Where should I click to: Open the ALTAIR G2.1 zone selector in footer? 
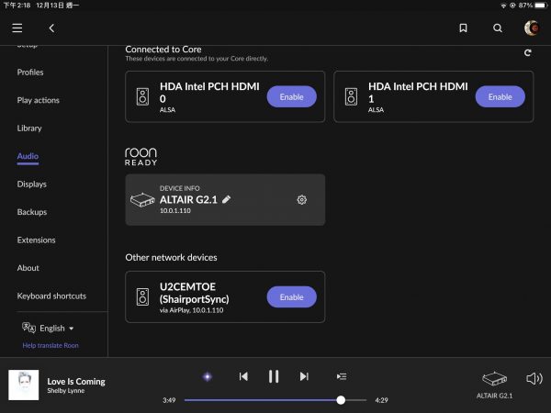coord(494,385)
